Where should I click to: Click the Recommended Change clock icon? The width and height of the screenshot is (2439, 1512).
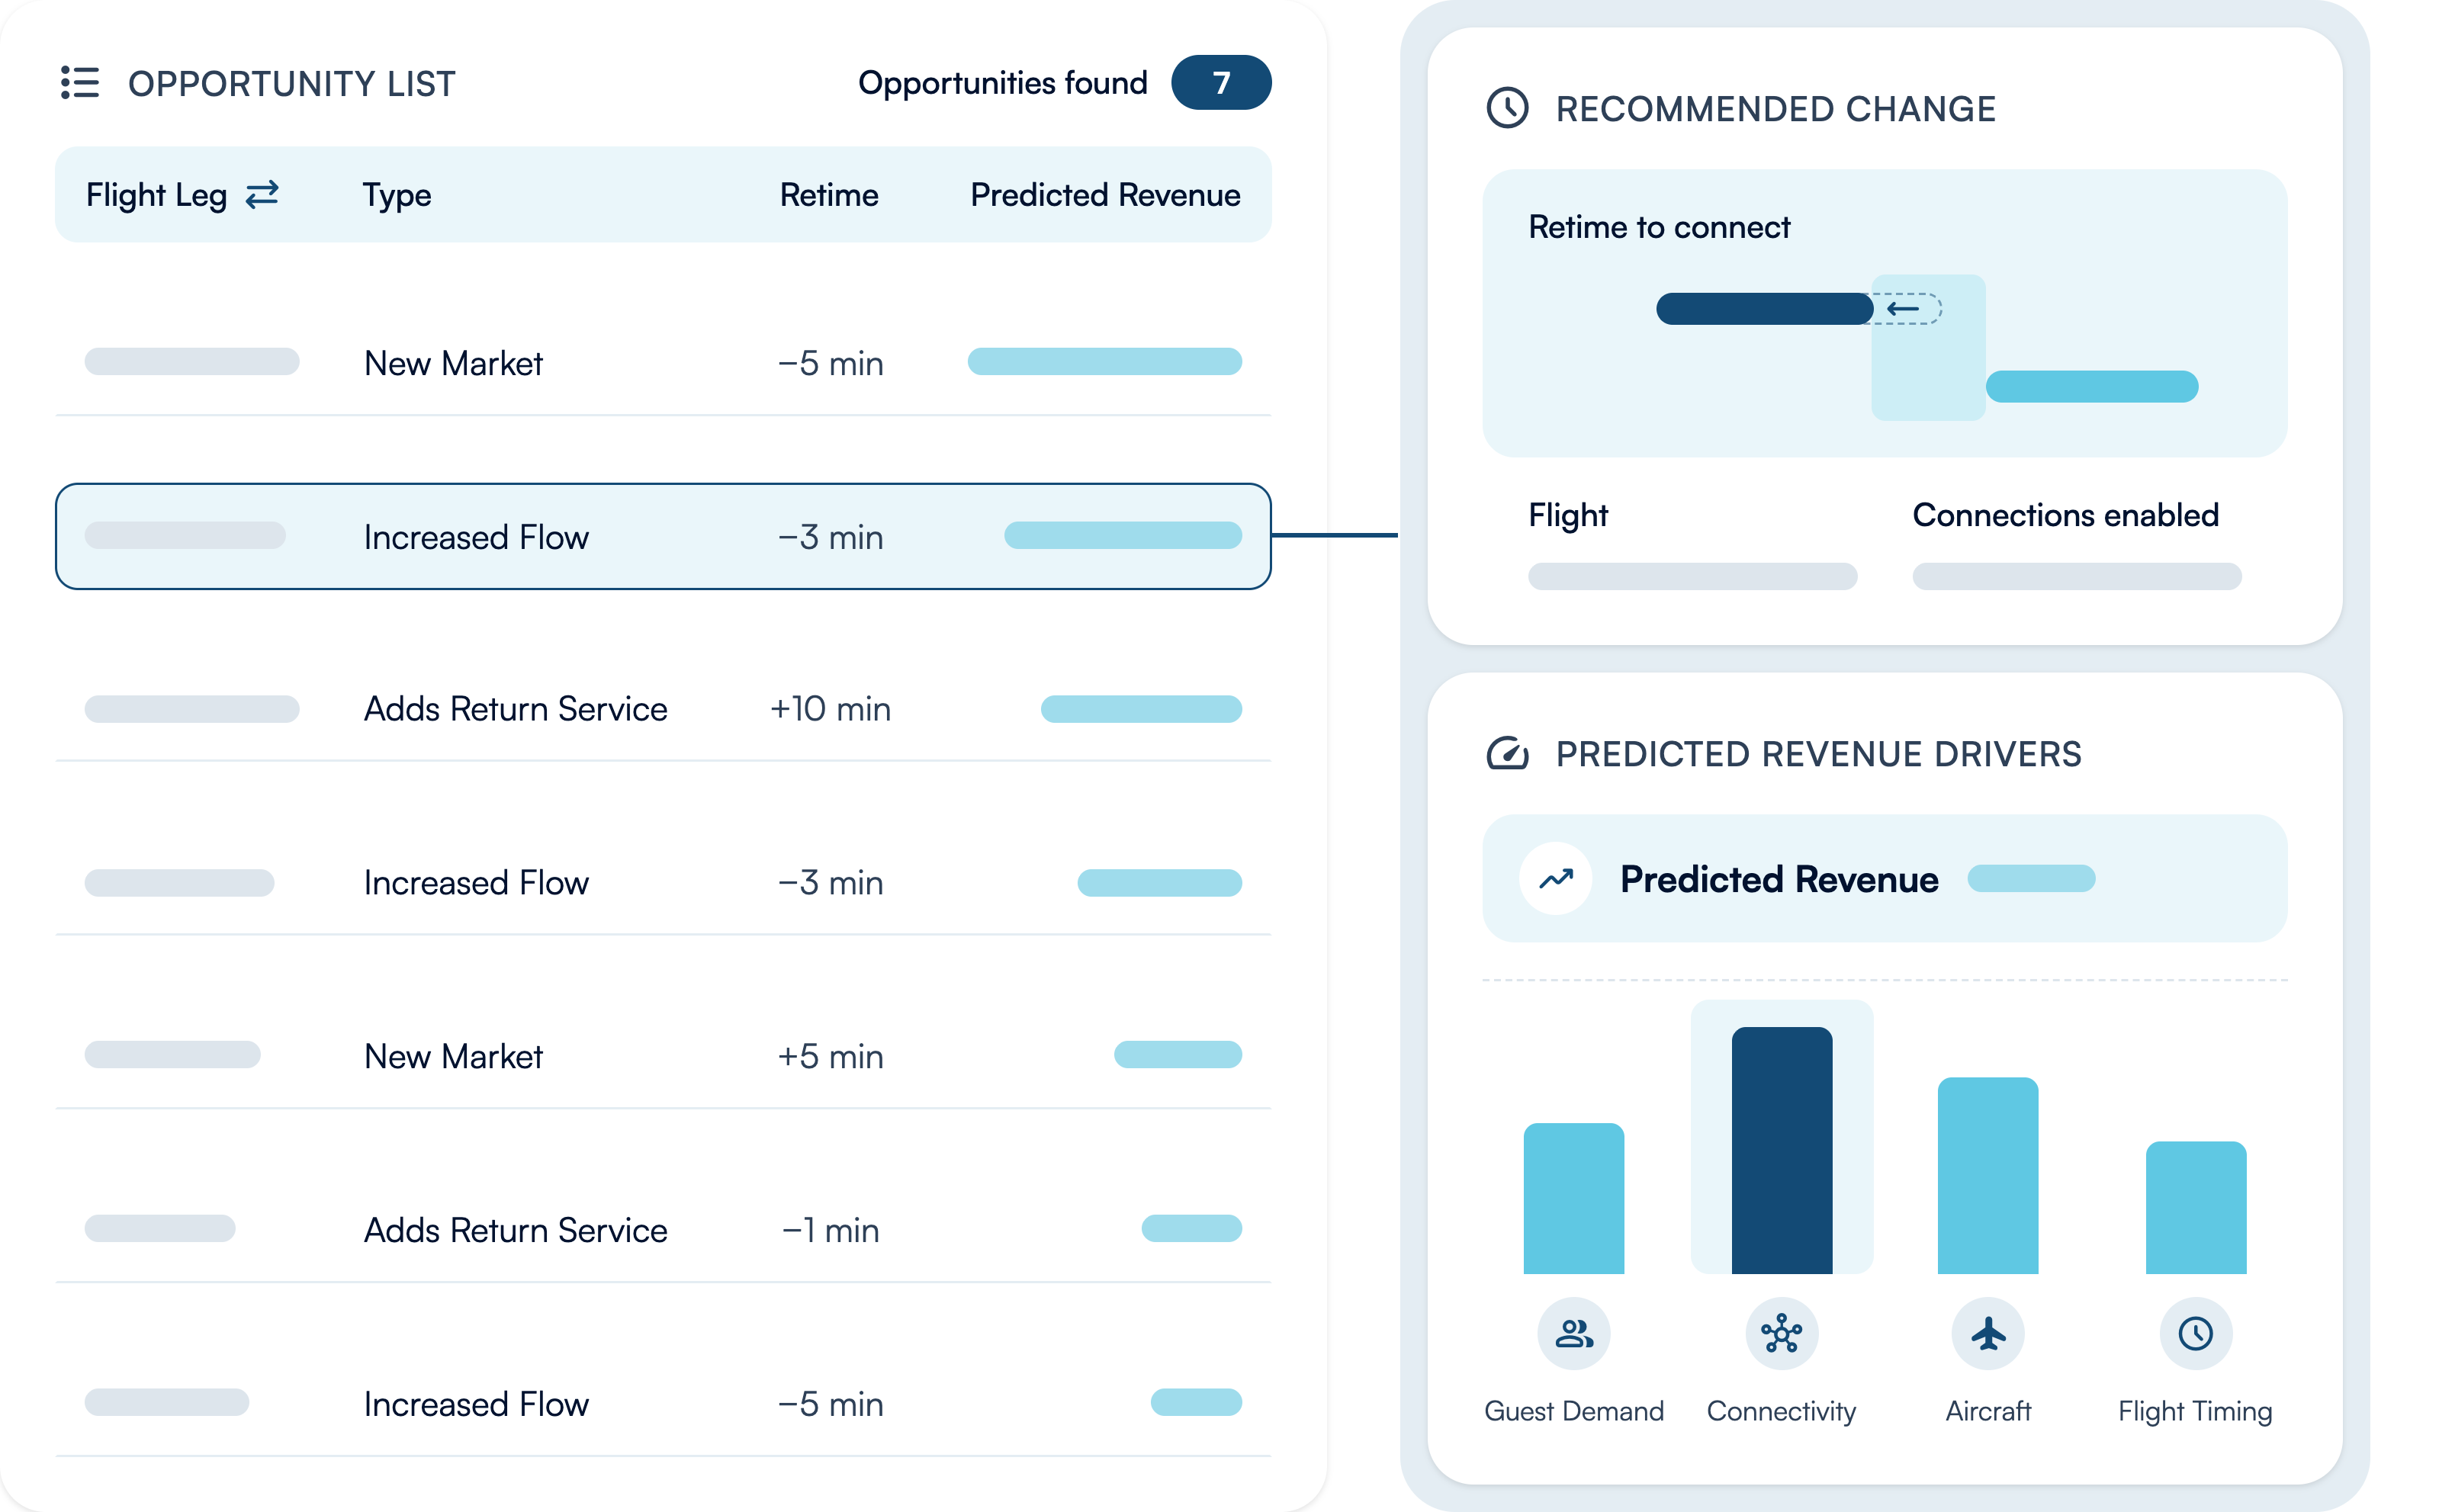(1507, 108)
